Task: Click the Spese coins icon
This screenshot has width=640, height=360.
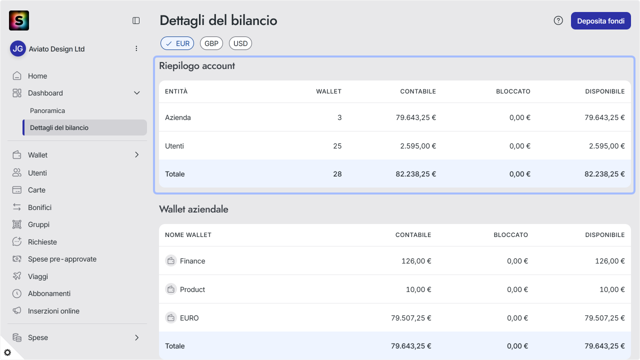Action: [x=17, y=337]
